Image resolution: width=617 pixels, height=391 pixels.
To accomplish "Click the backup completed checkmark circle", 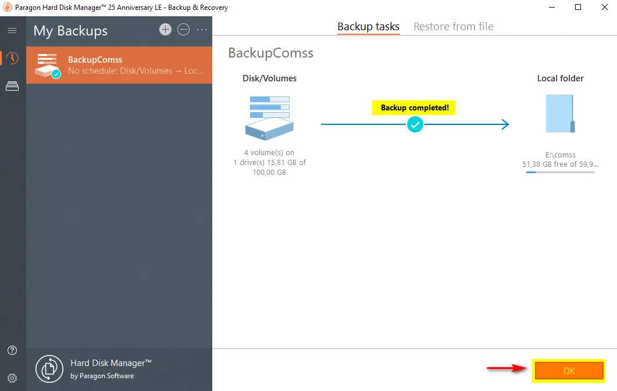I will point(415,124).
